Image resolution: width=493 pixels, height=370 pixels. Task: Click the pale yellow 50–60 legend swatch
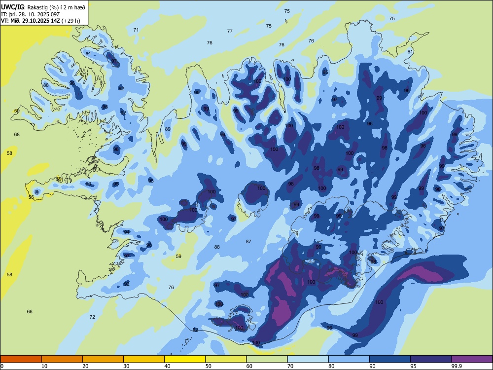pos(226,359)
